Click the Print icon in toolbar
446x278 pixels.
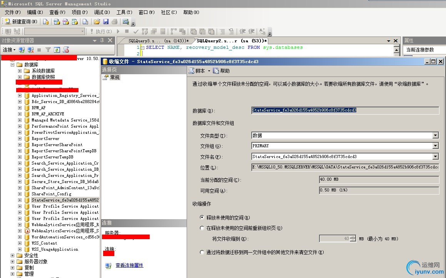click(115, 22)
